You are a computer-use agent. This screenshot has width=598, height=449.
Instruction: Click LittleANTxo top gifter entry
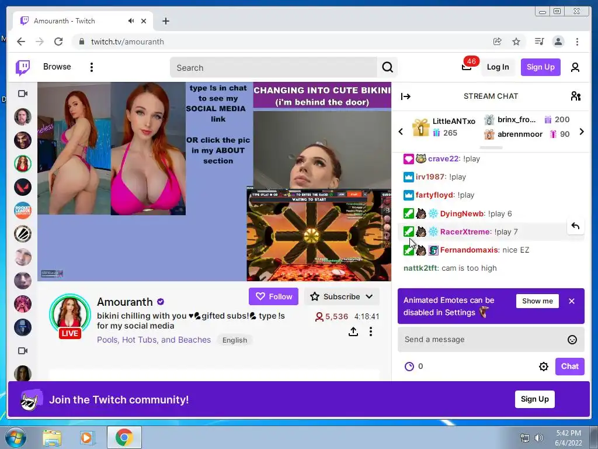click(x=444, y=127)
